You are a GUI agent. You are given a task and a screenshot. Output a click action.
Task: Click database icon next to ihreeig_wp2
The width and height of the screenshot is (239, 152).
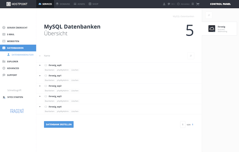46,86
